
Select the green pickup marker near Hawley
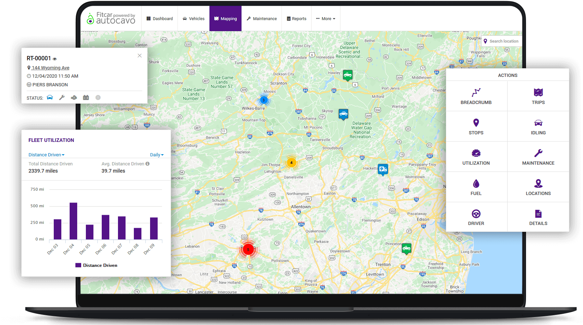(347, 75)
